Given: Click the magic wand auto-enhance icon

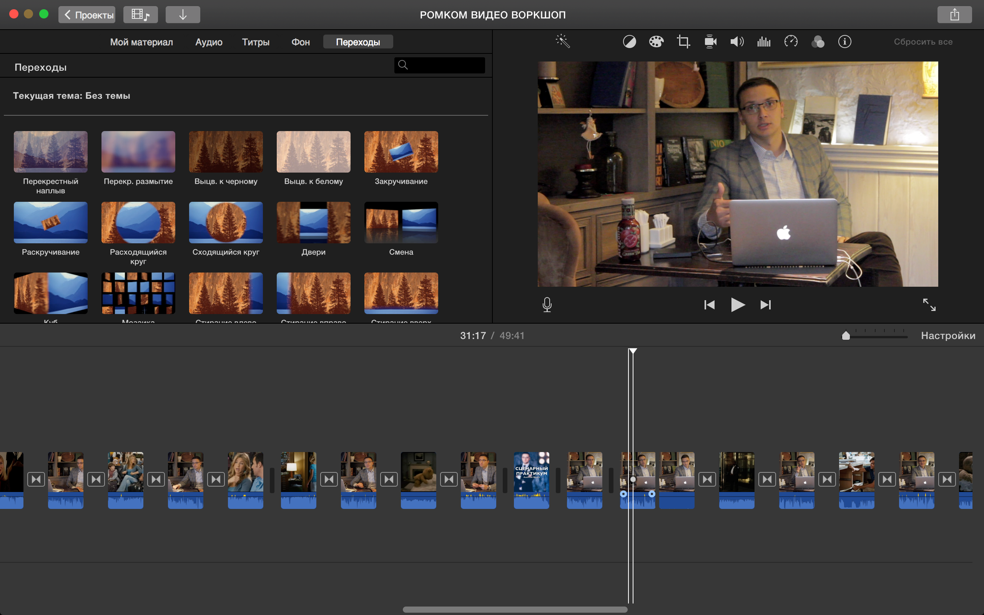Looking at the screenshot, I should click(x=563, y=42).
